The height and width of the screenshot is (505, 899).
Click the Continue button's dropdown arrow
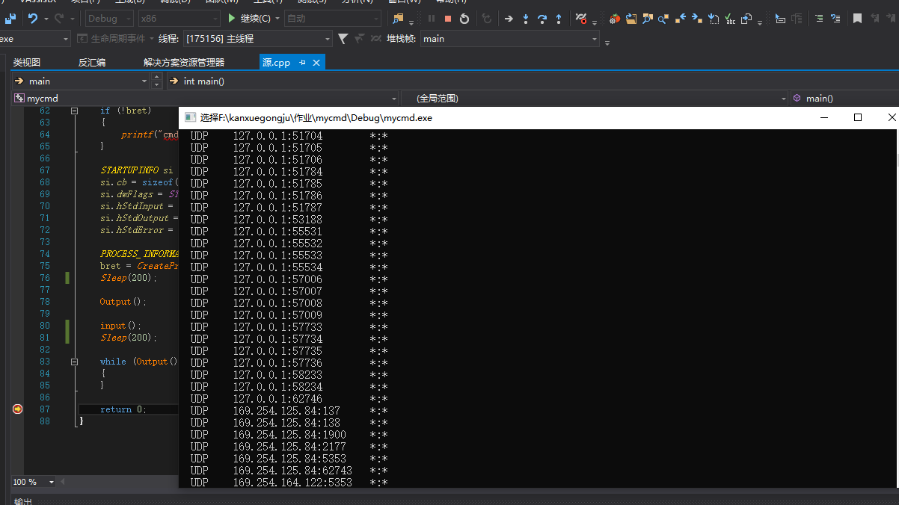[x=277, y=18]
